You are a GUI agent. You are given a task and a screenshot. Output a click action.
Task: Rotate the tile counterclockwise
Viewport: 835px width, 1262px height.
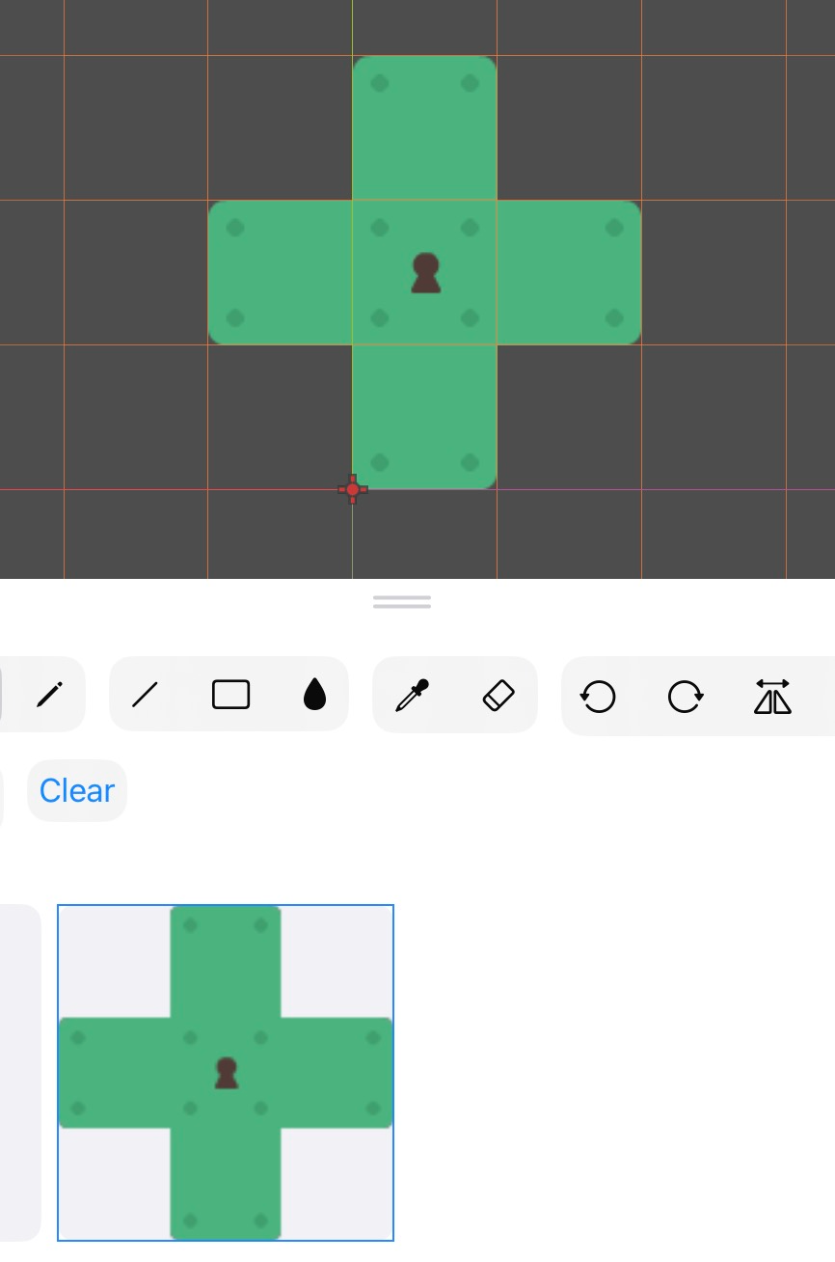point(598,696)
